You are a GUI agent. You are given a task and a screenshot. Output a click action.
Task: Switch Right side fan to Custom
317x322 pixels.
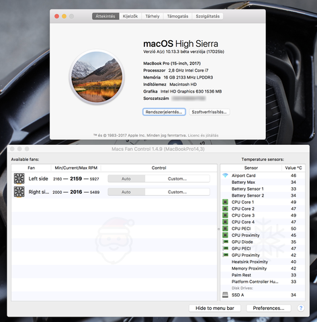click(x=177, y=192)
